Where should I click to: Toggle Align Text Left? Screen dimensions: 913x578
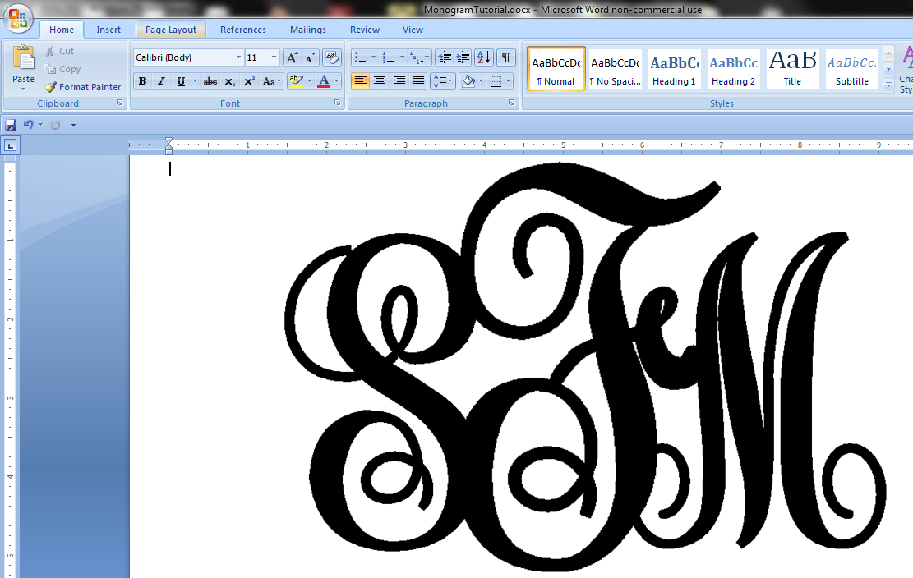click(x=361, y=81)
